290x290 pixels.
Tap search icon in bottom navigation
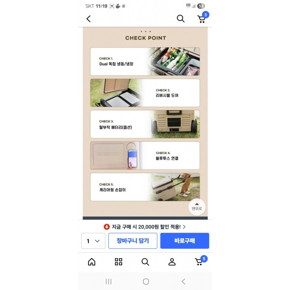click(145, 262)
